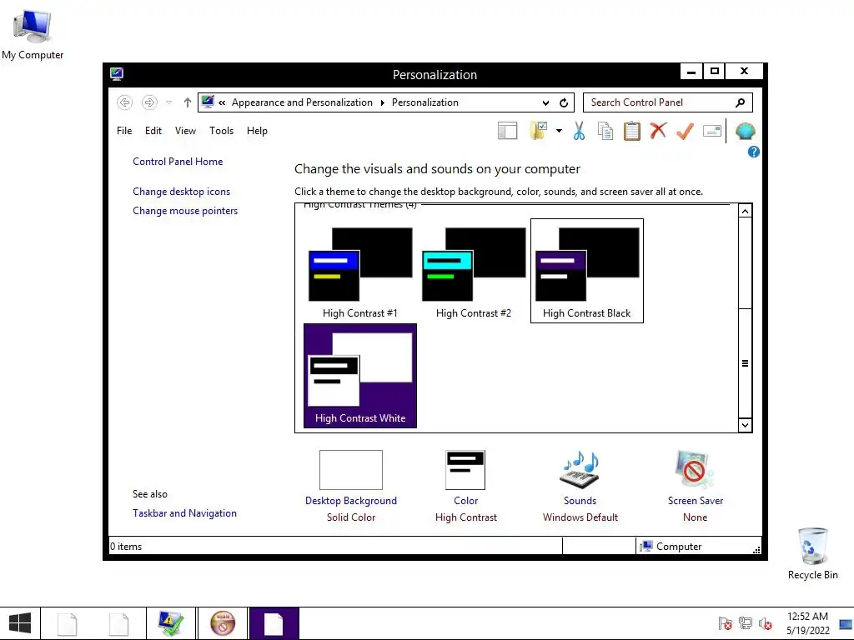Open the File menu
The width and height of the screenshot is (854, 640).
pyautogui.click(x=124, y=131)
